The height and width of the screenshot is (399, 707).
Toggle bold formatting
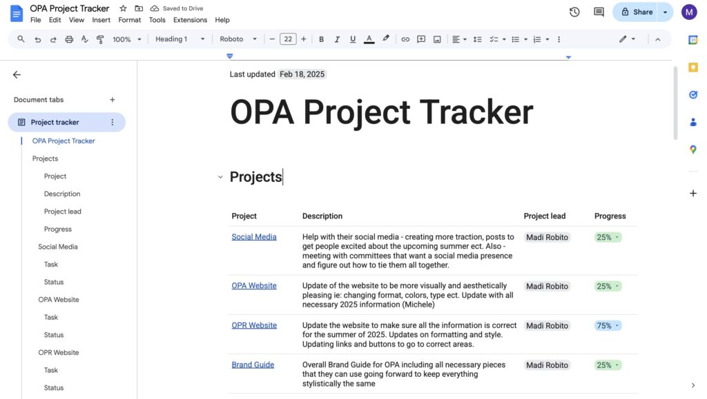321,39
